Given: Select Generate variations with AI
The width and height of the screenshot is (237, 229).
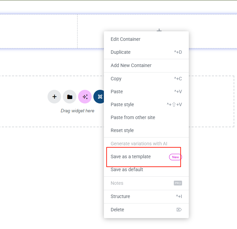Looking at the screenshot, I should [139, 144].
